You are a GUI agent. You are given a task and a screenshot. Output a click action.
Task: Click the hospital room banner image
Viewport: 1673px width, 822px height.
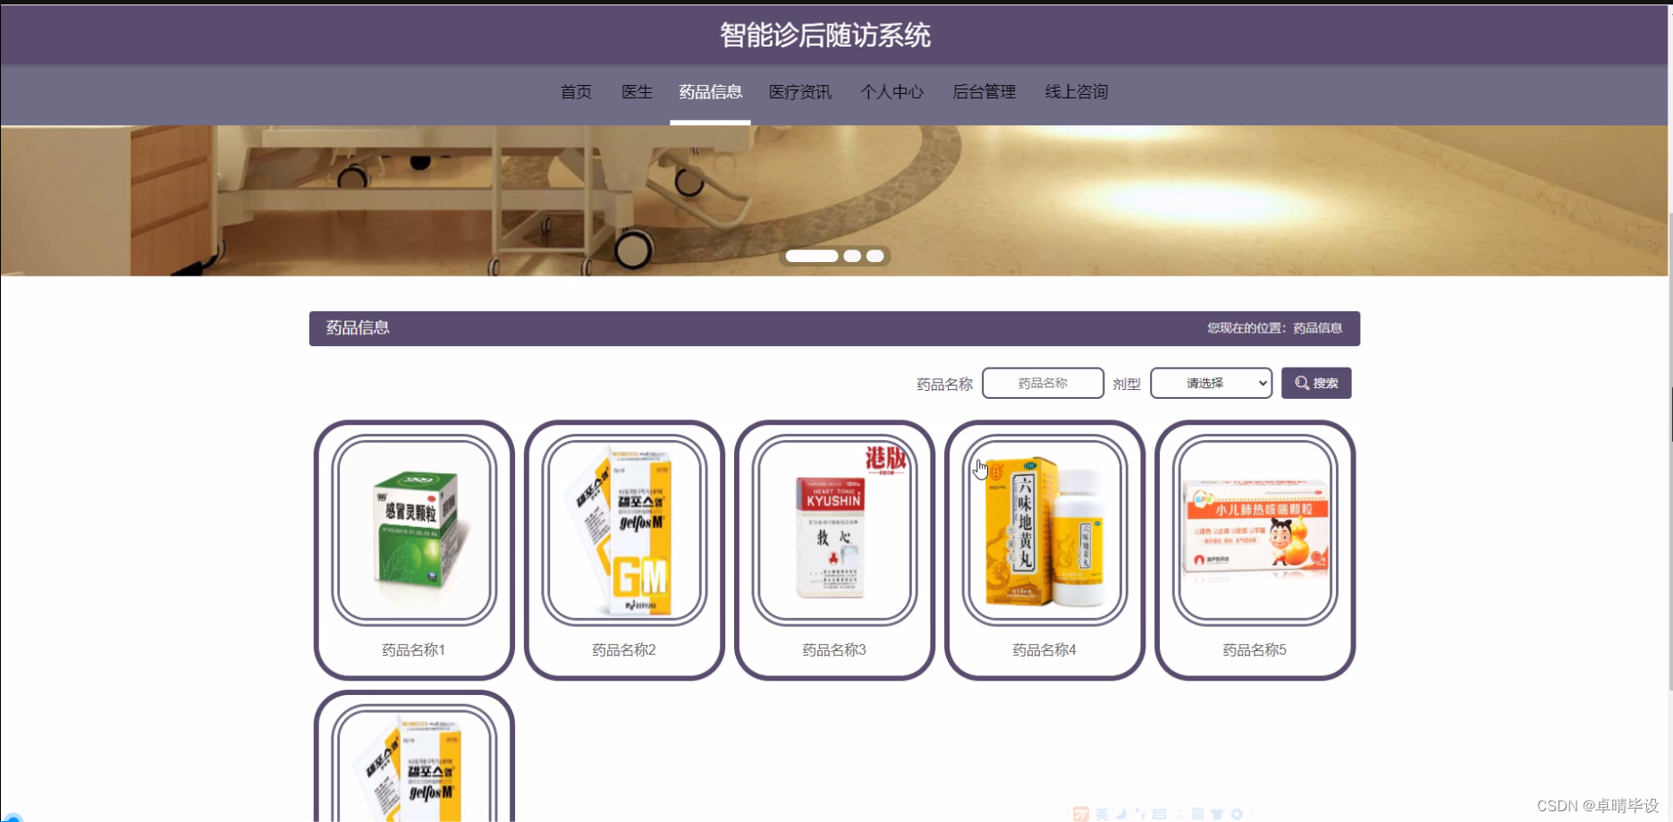834,200
